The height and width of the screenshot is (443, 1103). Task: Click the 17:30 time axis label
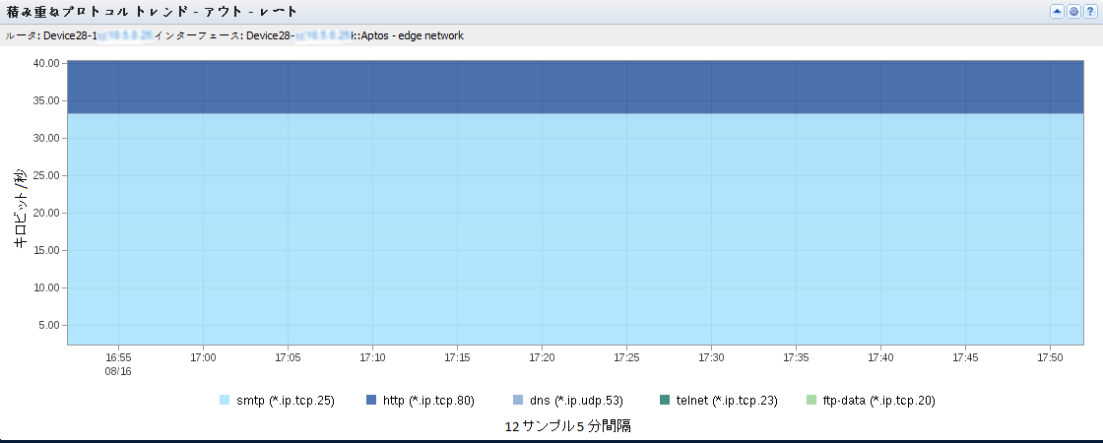click(x=711, y=358)
